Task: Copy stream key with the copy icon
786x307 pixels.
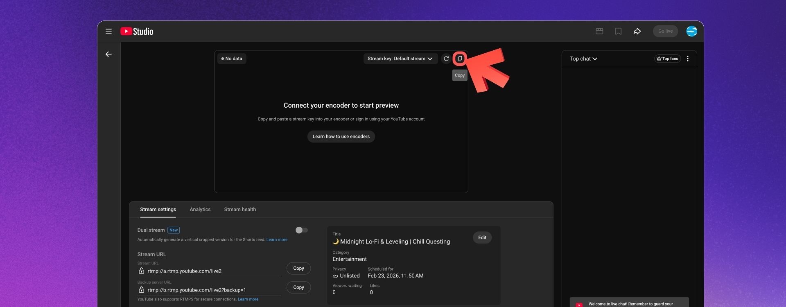Action: 460,59
